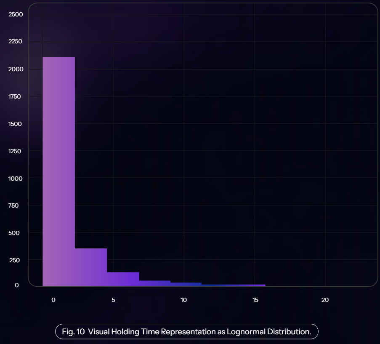Click the 5 label on the x-axis
Screen dimensions: 380x344
113,300
